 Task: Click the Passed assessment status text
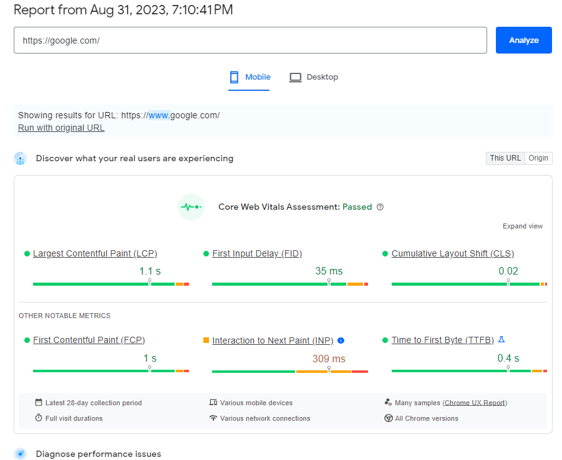coord(357,207)
